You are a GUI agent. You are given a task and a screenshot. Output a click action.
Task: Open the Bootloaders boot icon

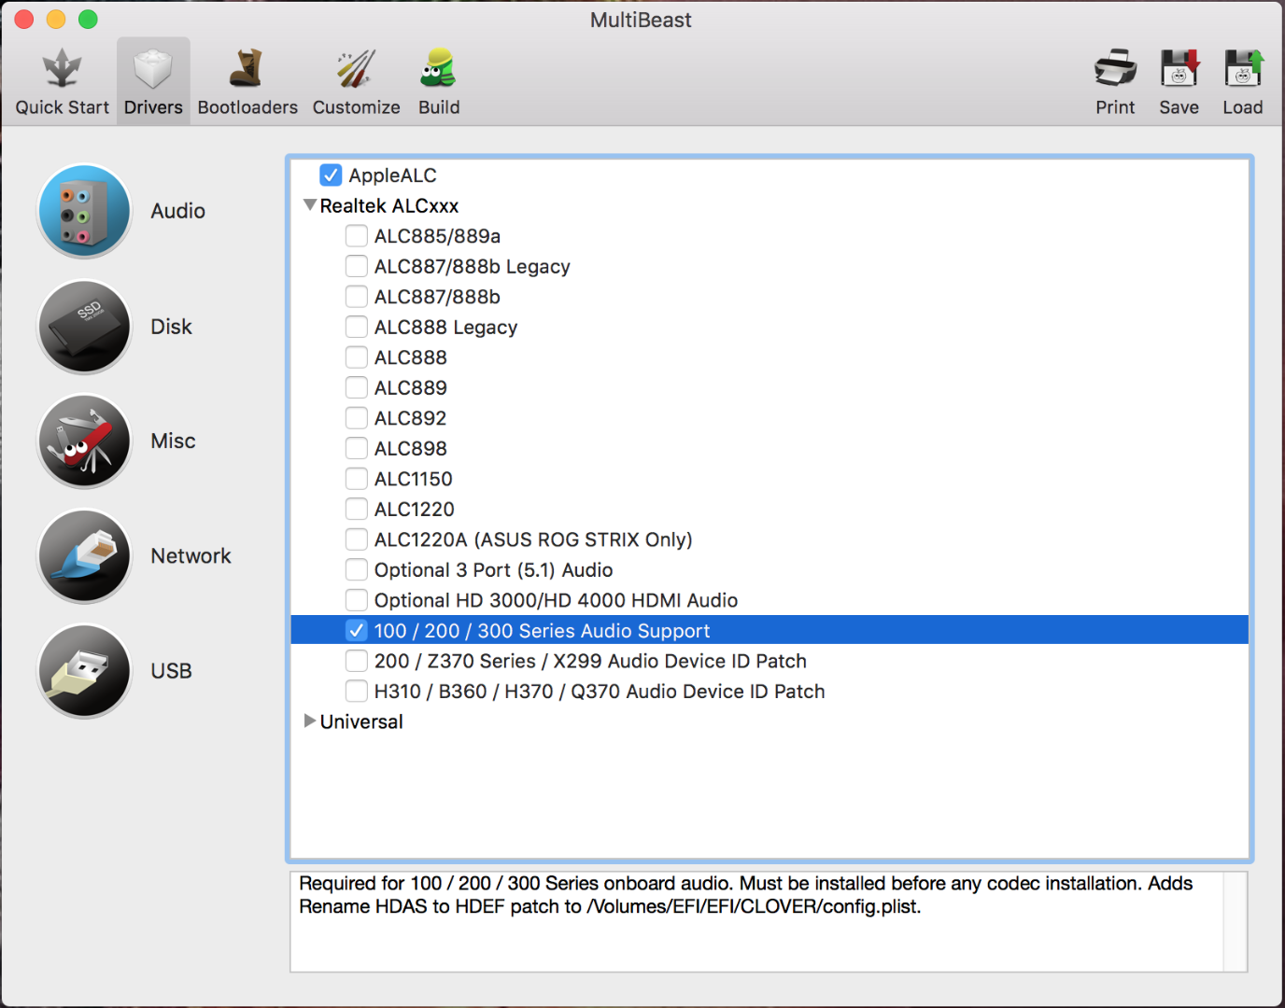coord(247,69)
